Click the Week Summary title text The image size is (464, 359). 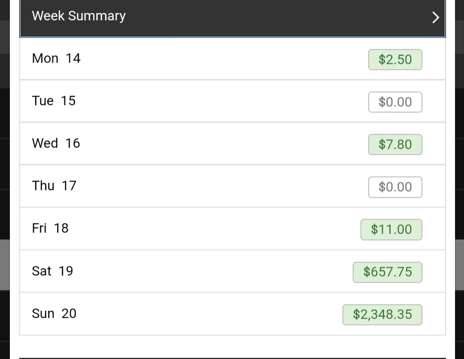79,16
